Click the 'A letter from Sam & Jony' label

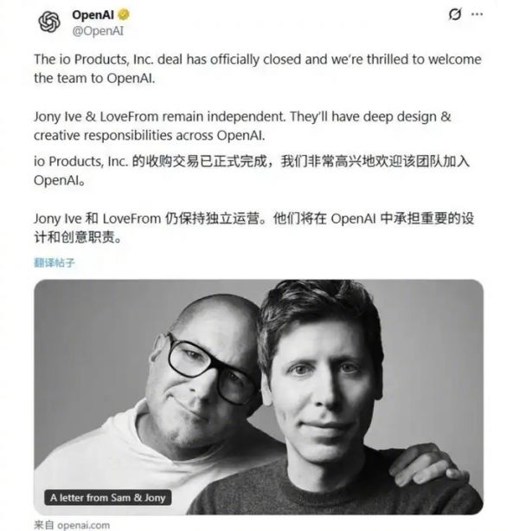[x=107, y=497]
